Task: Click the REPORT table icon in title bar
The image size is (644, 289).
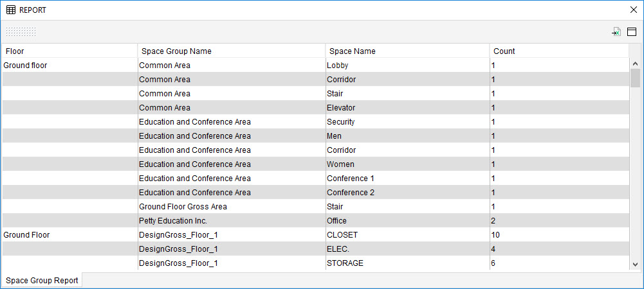Action: pos(11,10)
